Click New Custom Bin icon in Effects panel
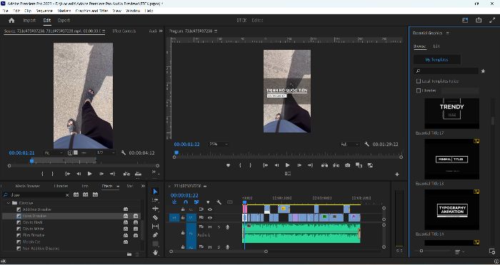The image size is (500, 265). [129, 254]
